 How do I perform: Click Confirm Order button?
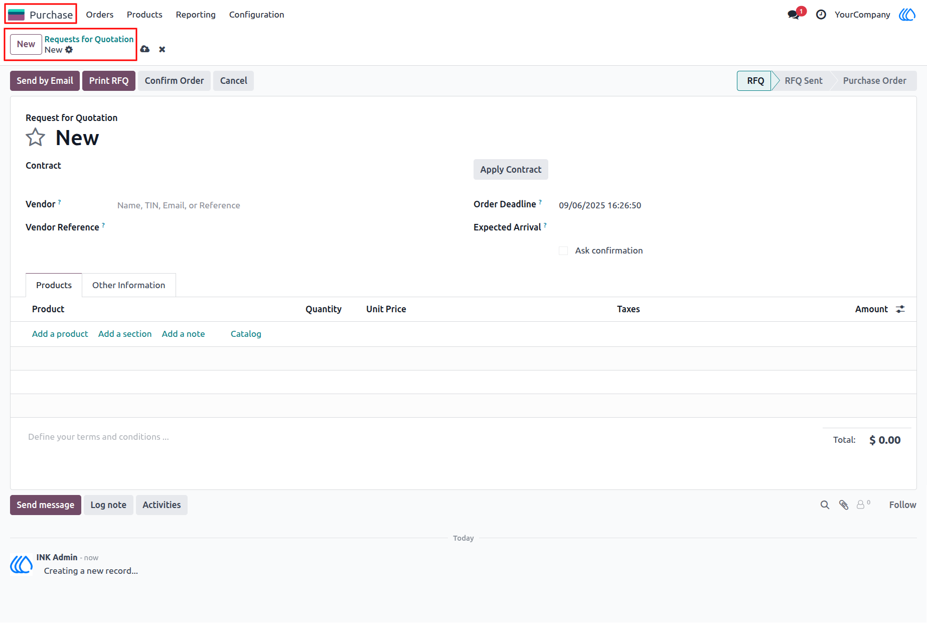tap(175, 81)
